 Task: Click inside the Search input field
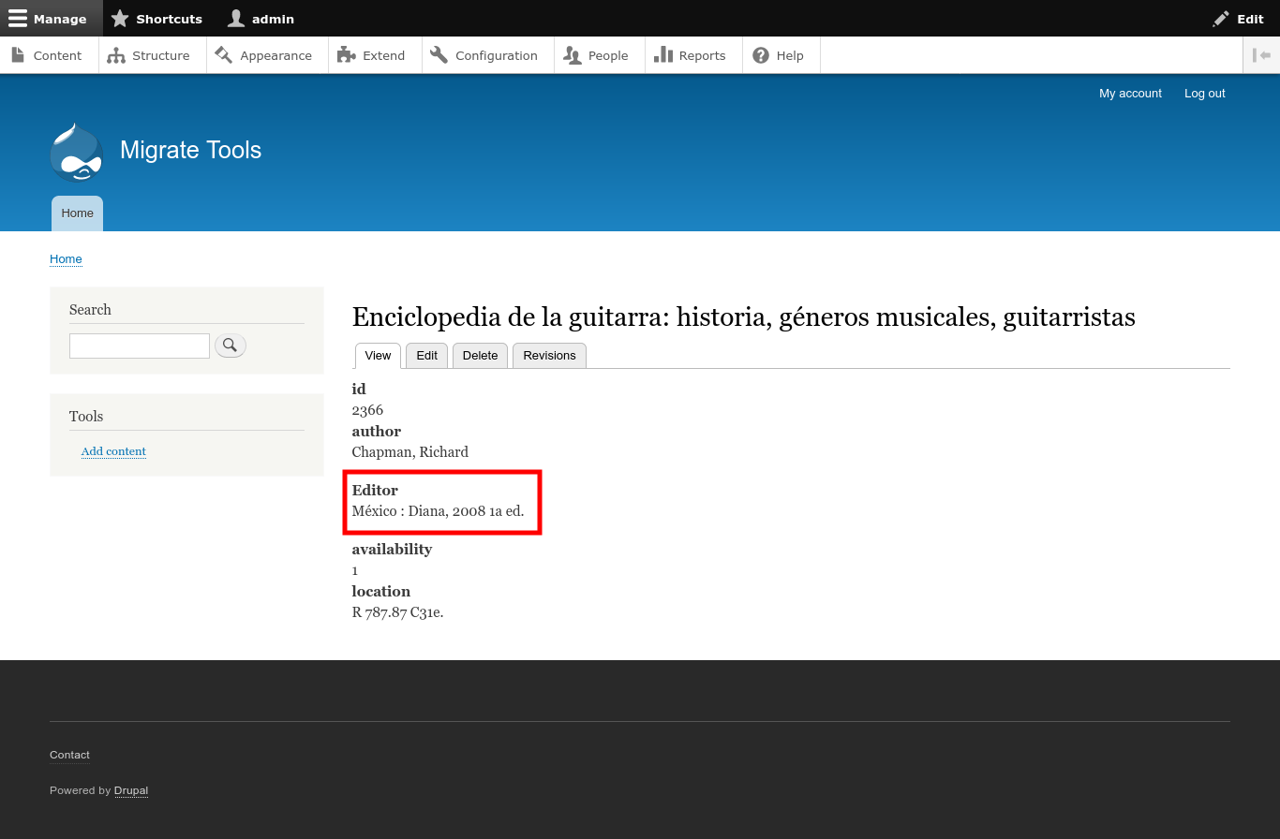139,346
